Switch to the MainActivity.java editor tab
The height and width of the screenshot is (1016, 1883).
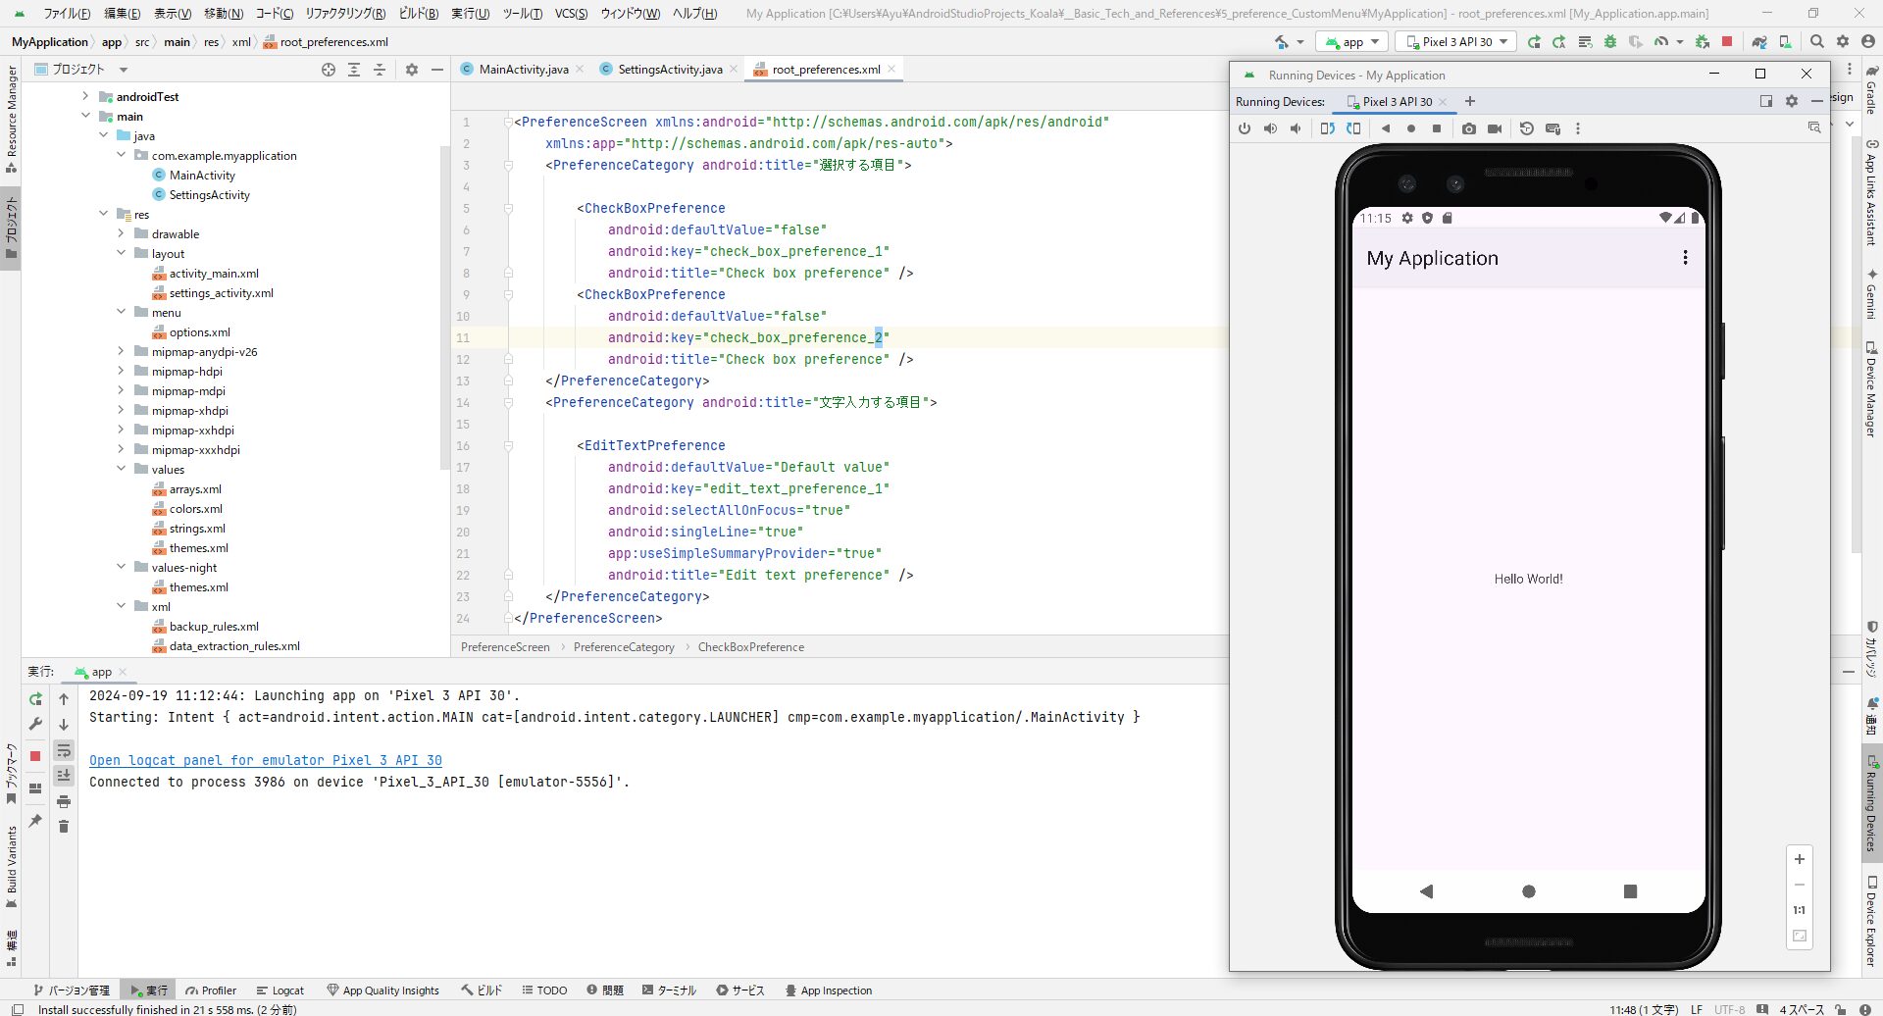click(x=523, y=70)
